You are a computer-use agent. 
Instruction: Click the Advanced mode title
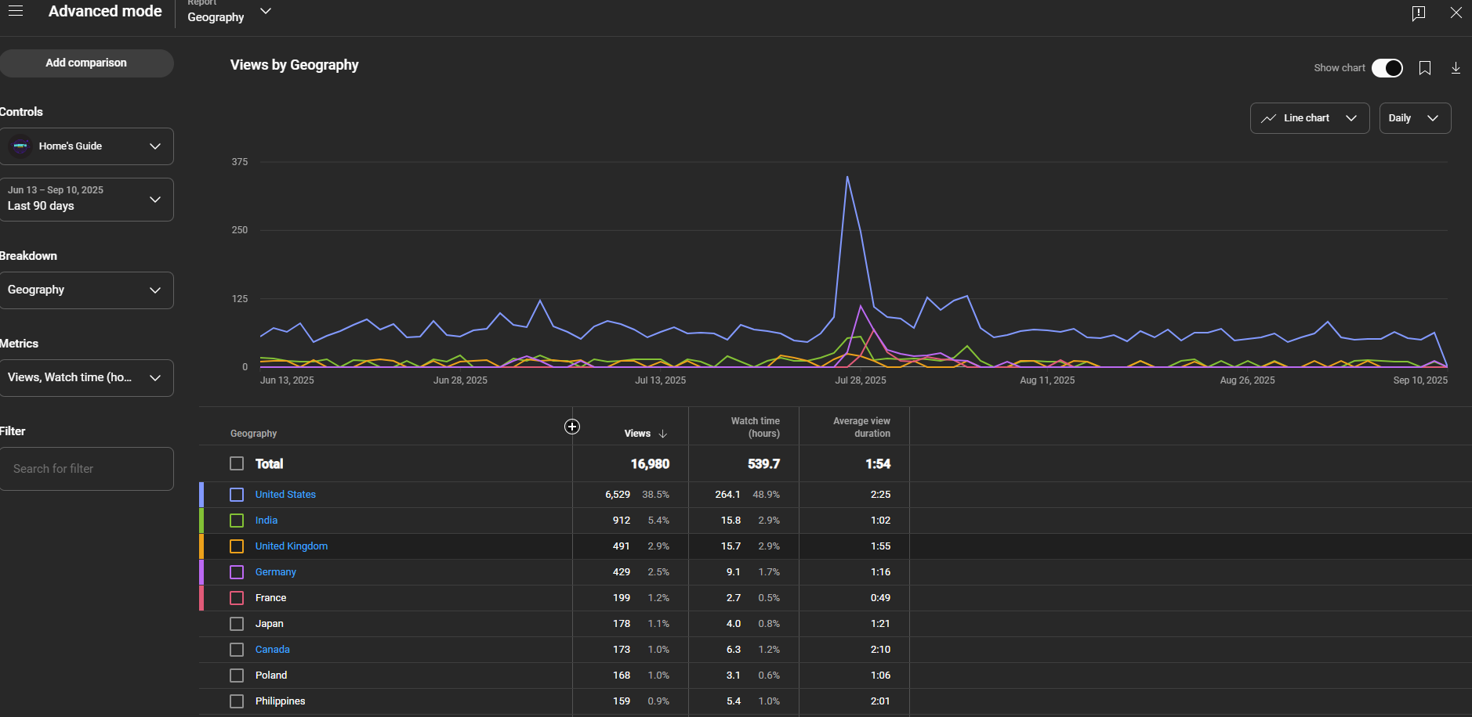click(105, 11)
